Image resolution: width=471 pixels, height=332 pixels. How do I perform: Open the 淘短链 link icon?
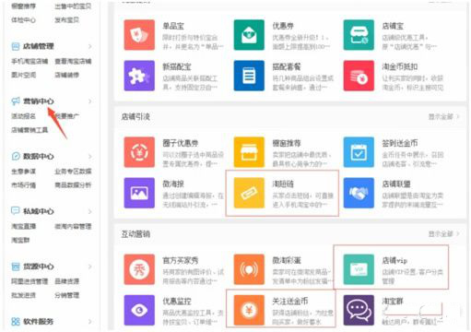coord(249,193)
